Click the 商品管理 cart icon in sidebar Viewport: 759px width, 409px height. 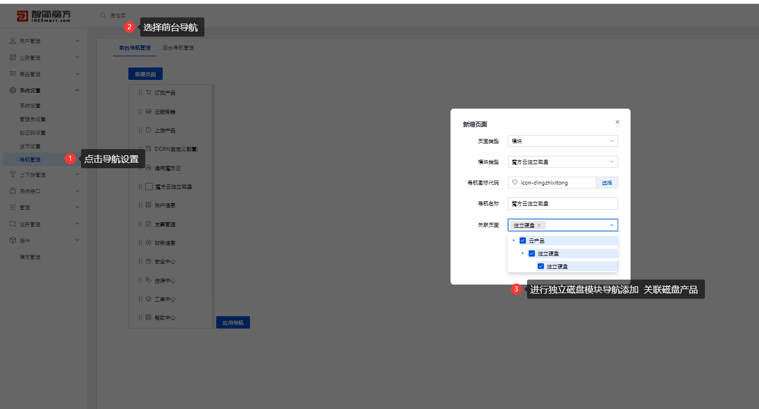13,74
